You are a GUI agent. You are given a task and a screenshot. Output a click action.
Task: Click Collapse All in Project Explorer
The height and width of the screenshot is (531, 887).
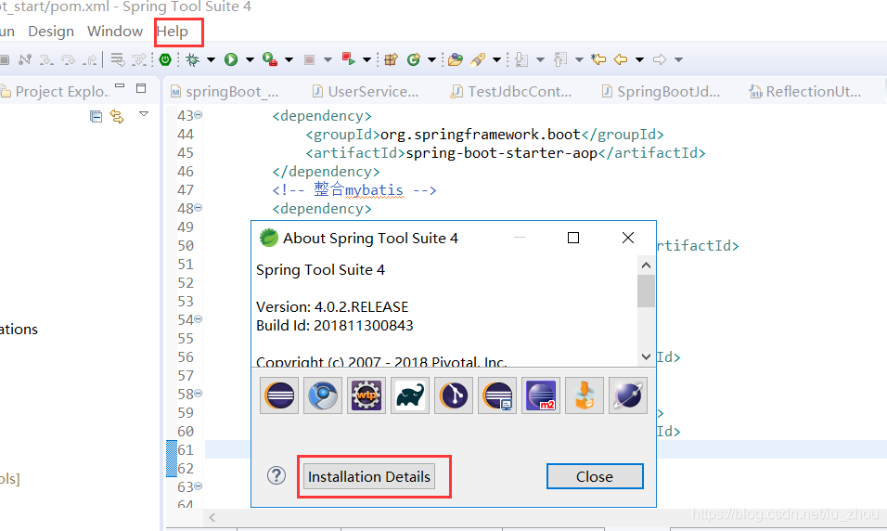(x=96, y=117)
